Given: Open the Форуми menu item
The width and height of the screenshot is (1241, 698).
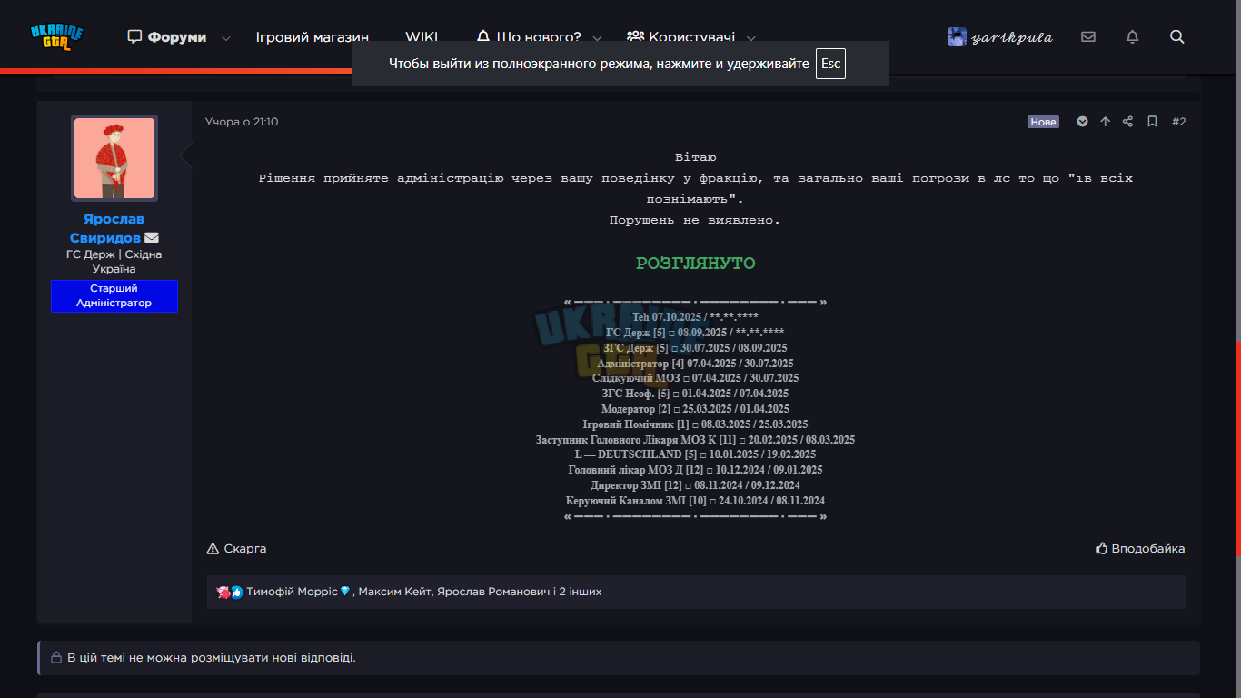Looking at the screenshot, I should pos(167,37).
